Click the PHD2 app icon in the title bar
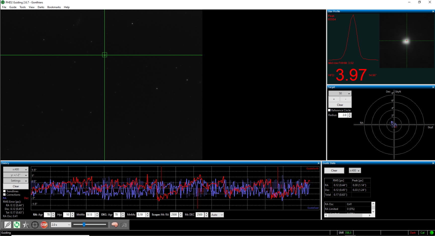This screenshot has width=435, height=236. tap(3, 2)
